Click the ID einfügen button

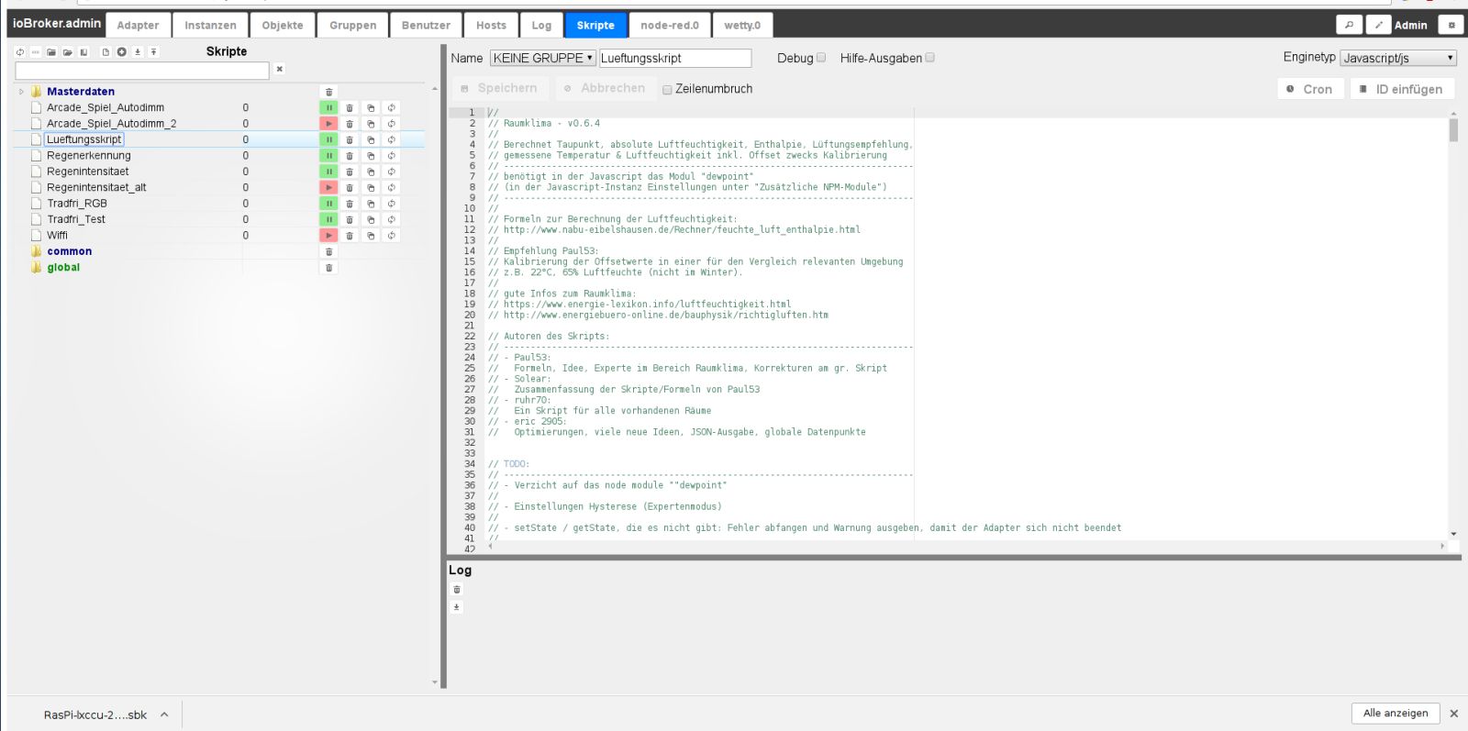coord(1402,89)
